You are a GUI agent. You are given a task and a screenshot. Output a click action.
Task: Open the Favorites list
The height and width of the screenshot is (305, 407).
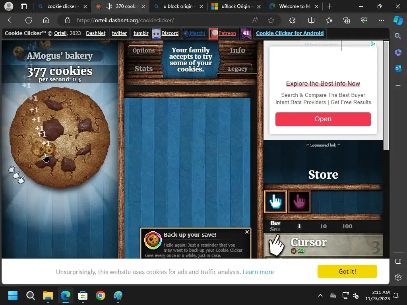329,20
